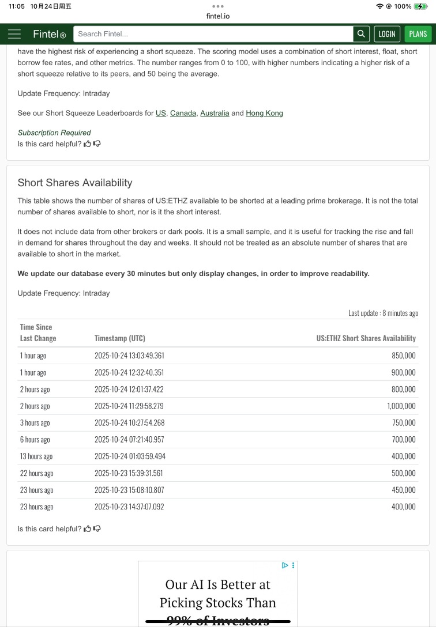Tap the fintel.io address bar
This screenshot has height=627, width=436.
tap(218, 16)
